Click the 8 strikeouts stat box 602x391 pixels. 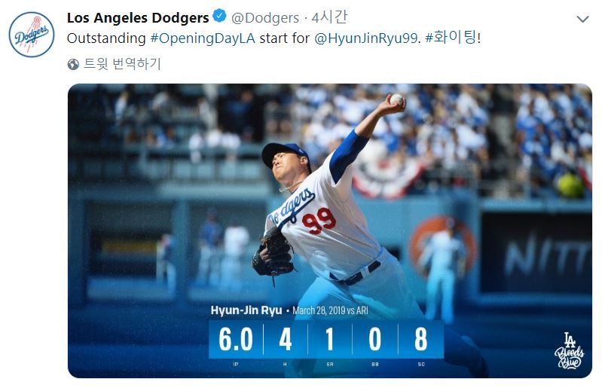pos(421,340)
